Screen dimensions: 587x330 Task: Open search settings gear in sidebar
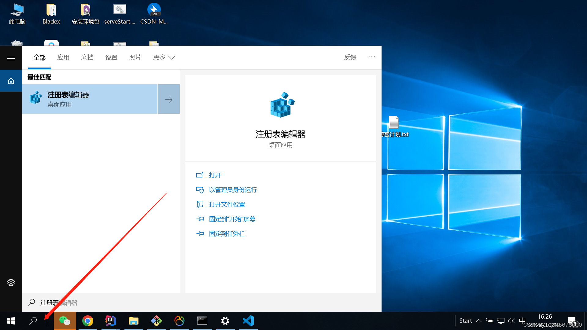pos(11,282)
